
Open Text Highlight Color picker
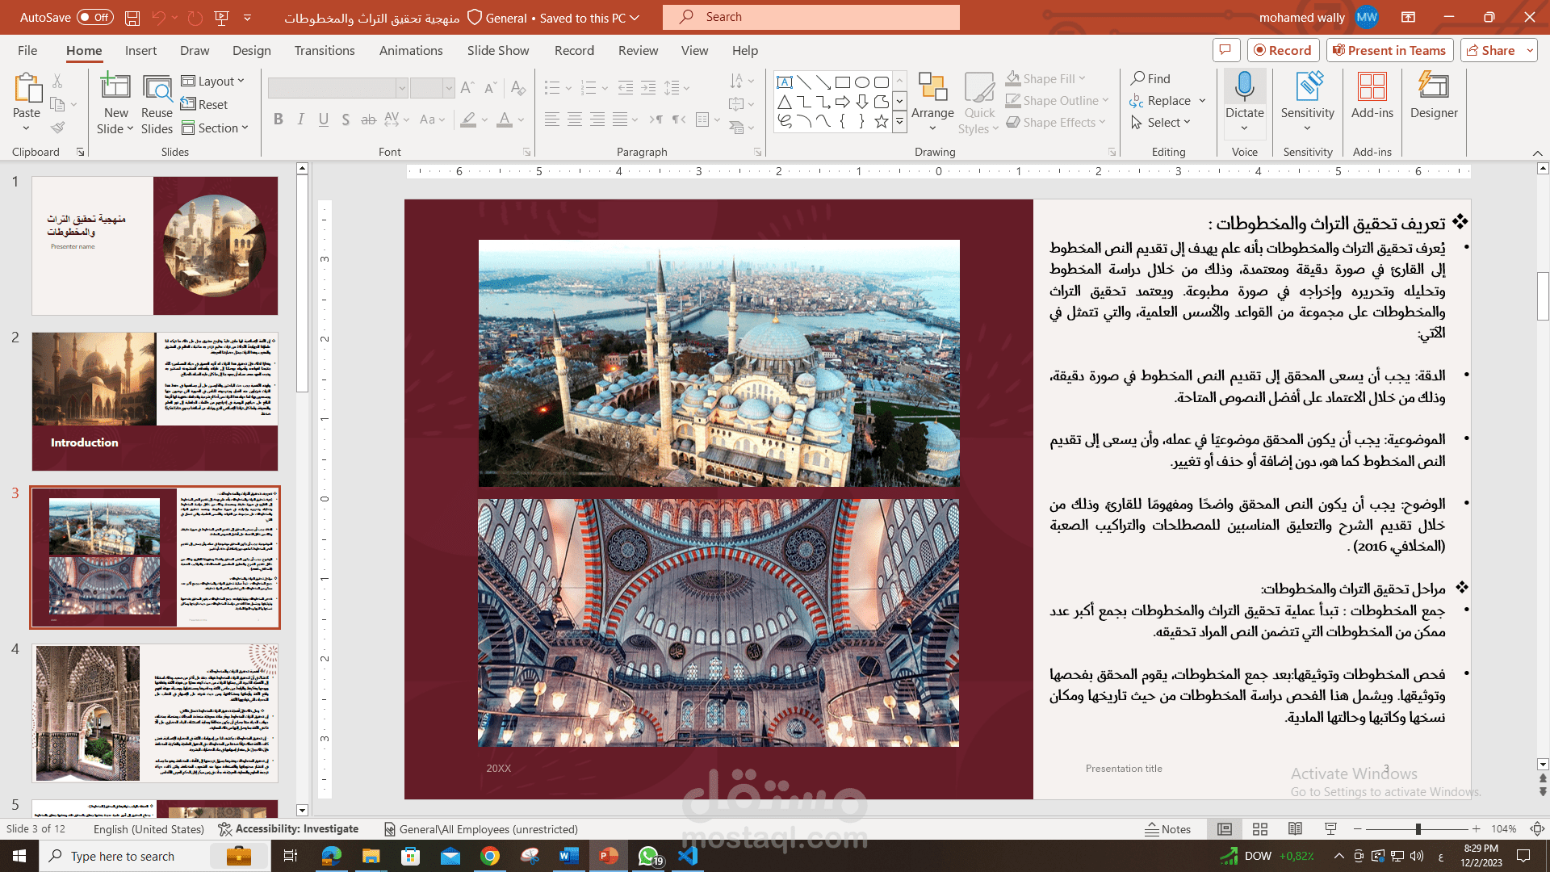pos(468,119)
